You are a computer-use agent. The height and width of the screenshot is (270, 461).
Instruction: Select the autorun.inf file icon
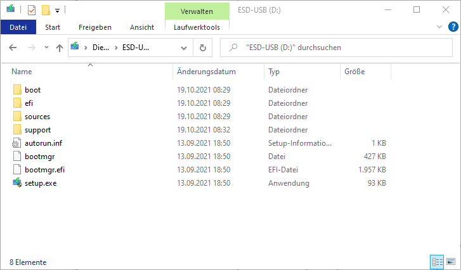(17, 143)
